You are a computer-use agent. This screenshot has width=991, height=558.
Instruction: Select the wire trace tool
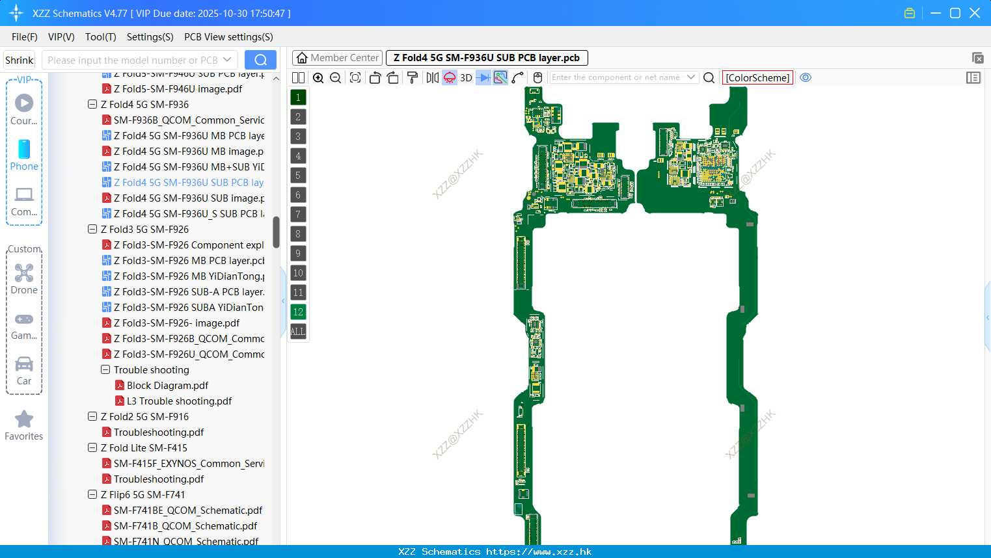pos(517,77)
